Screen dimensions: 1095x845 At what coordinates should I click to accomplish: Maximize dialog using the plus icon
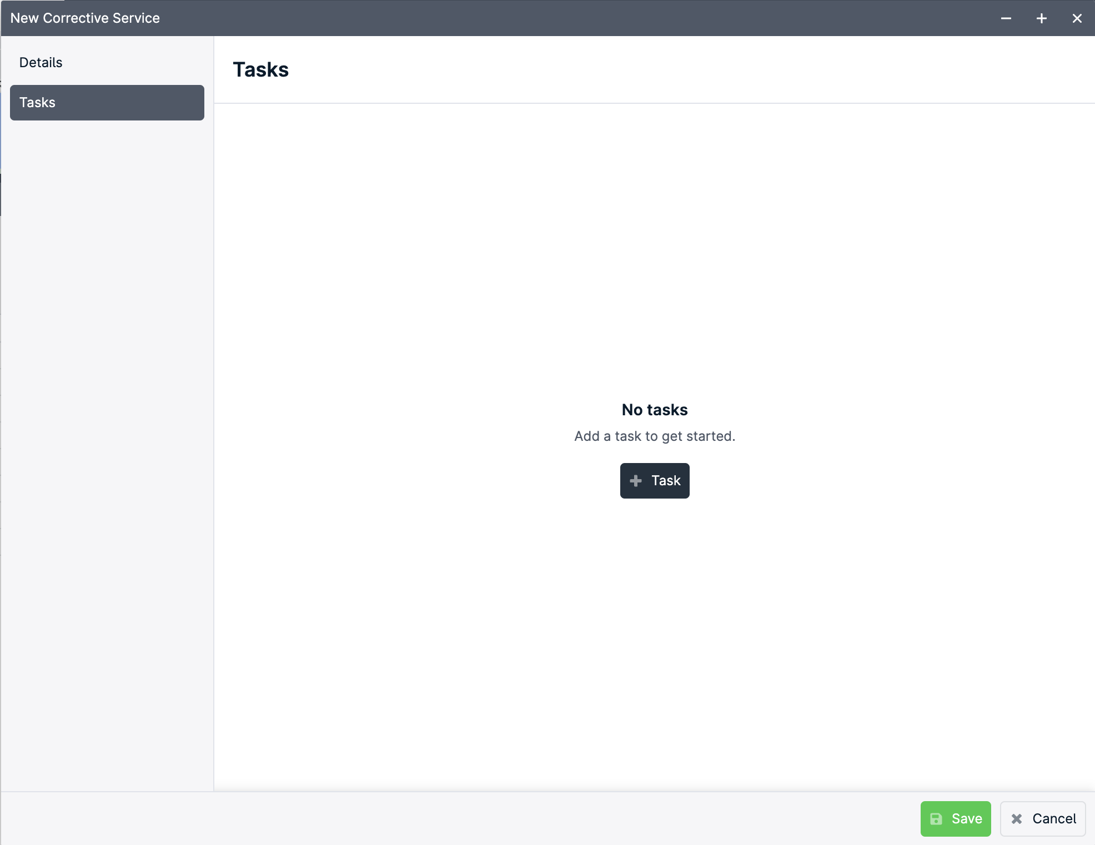[x=1041, y=18]
